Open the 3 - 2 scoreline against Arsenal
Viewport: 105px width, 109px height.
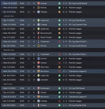click(65, 4)
